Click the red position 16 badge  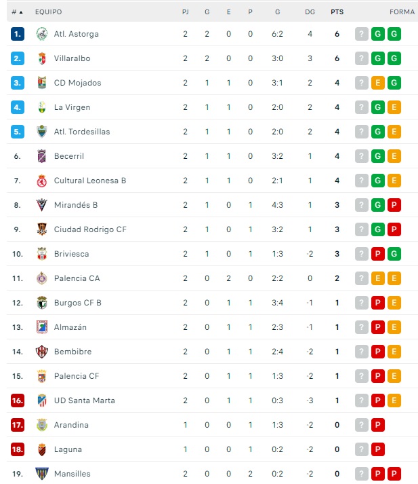tap(18, 401)
